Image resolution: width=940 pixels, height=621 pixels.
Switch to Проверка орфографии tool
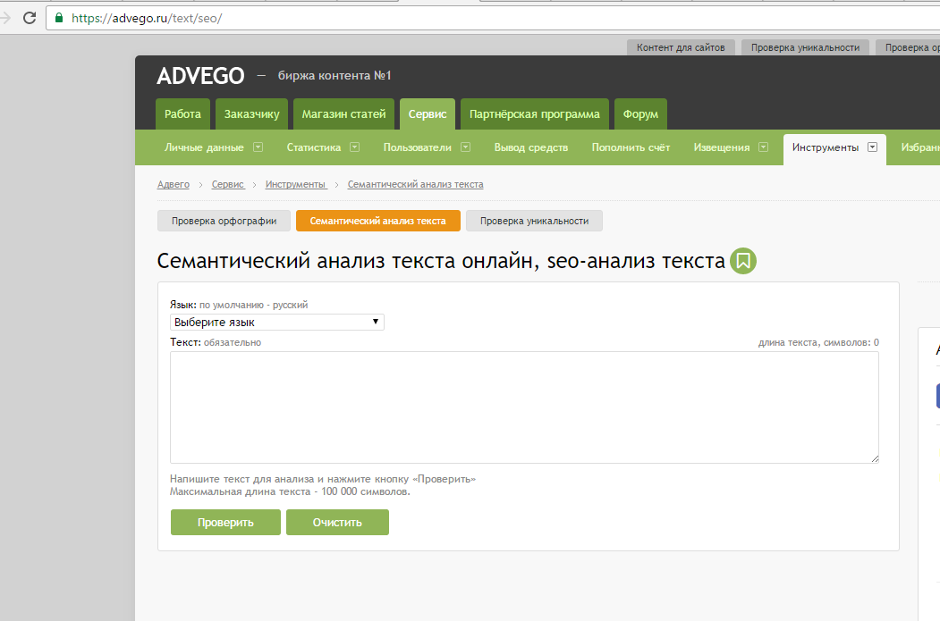[224, 221]
